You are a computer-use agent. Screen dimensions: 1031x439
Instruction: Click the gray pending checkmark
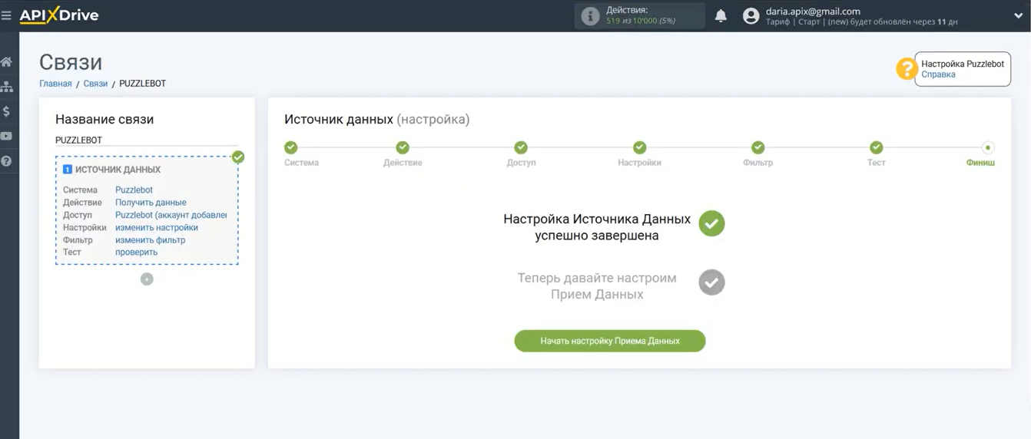tap(711, 282)
